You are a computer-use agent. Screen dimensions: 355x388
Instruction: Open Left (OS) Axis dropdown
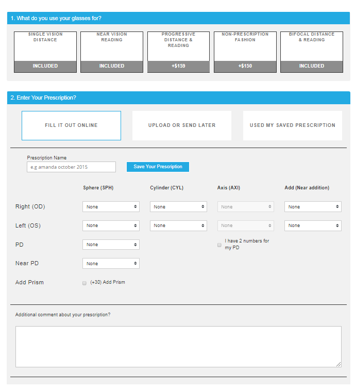tap(246, 225)
